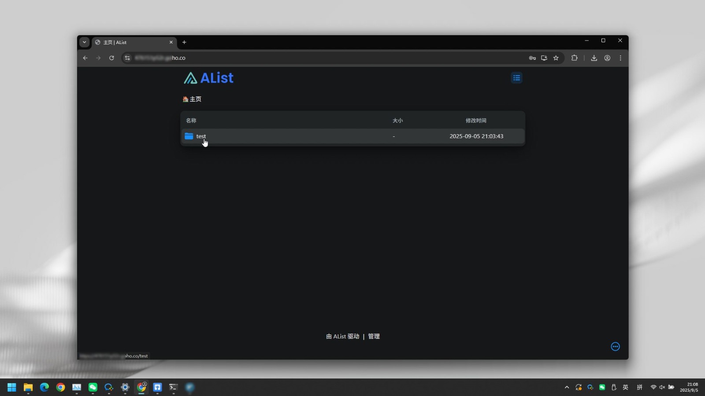Open the floating more-options circle button
Screen dimensions: 705x396
(615, 347)
